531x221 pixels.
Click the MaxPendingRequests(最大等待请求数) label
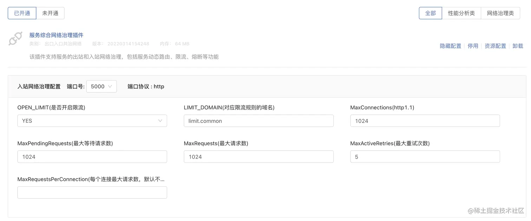click(x=65, y=143)
